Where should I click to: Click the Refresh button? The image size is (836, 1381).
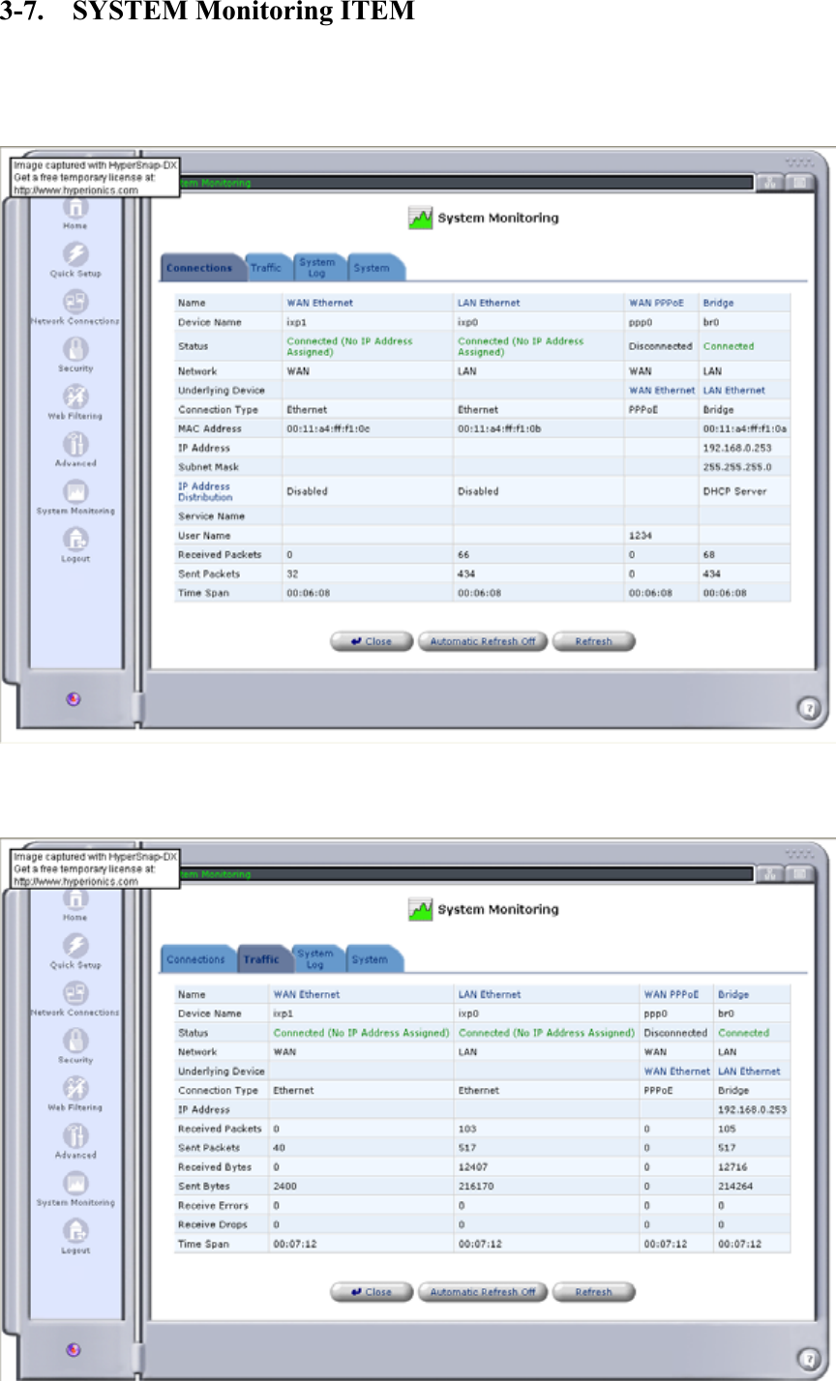pos(593,641)
